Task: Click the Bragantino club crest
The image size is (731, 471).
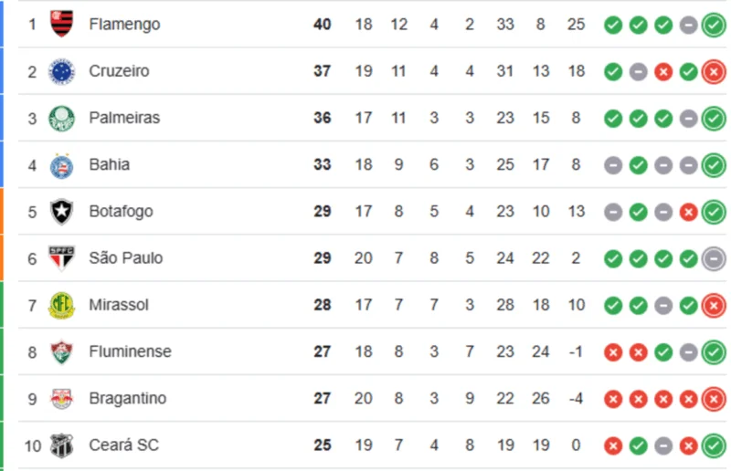Action: tap(61, 399)
